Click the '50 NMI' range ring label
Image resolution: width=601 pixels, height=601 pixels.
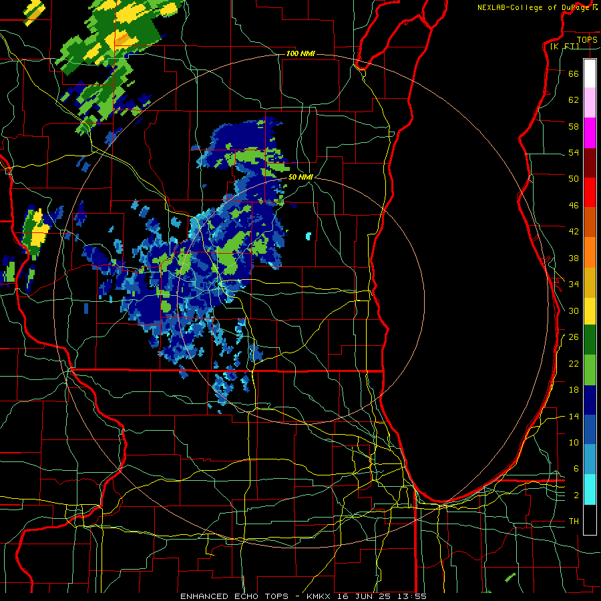301,177
